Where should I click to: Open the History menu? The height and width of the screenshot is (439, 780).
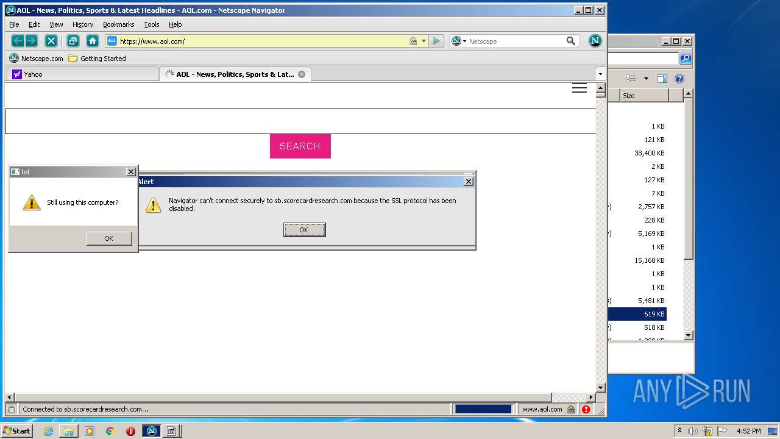coord(83,24)
